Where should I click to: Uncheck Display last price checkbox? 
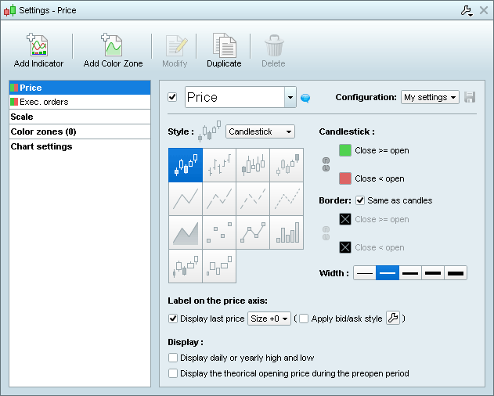(x=173, y=319)
